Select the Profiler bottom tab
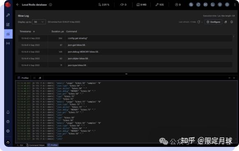Image resolution: width=239 pixels, height=151 pixels. pos(53,145)
